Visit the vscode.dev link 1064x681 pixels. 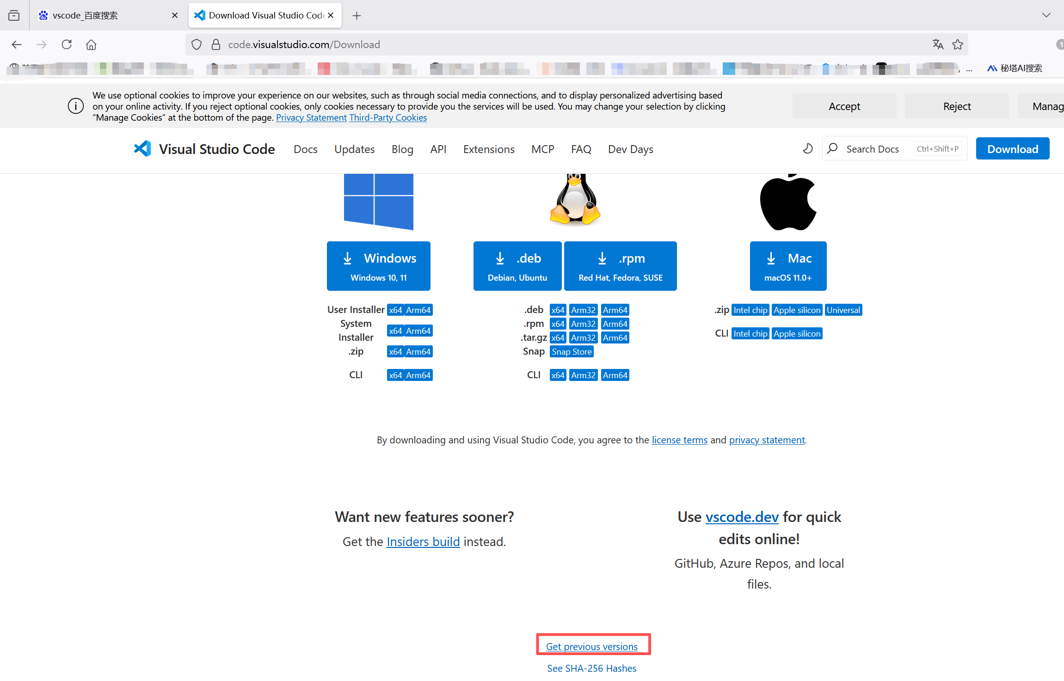pos(742,517)
